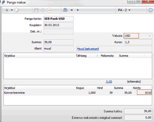Click the Konto column header

coord(142,88)
